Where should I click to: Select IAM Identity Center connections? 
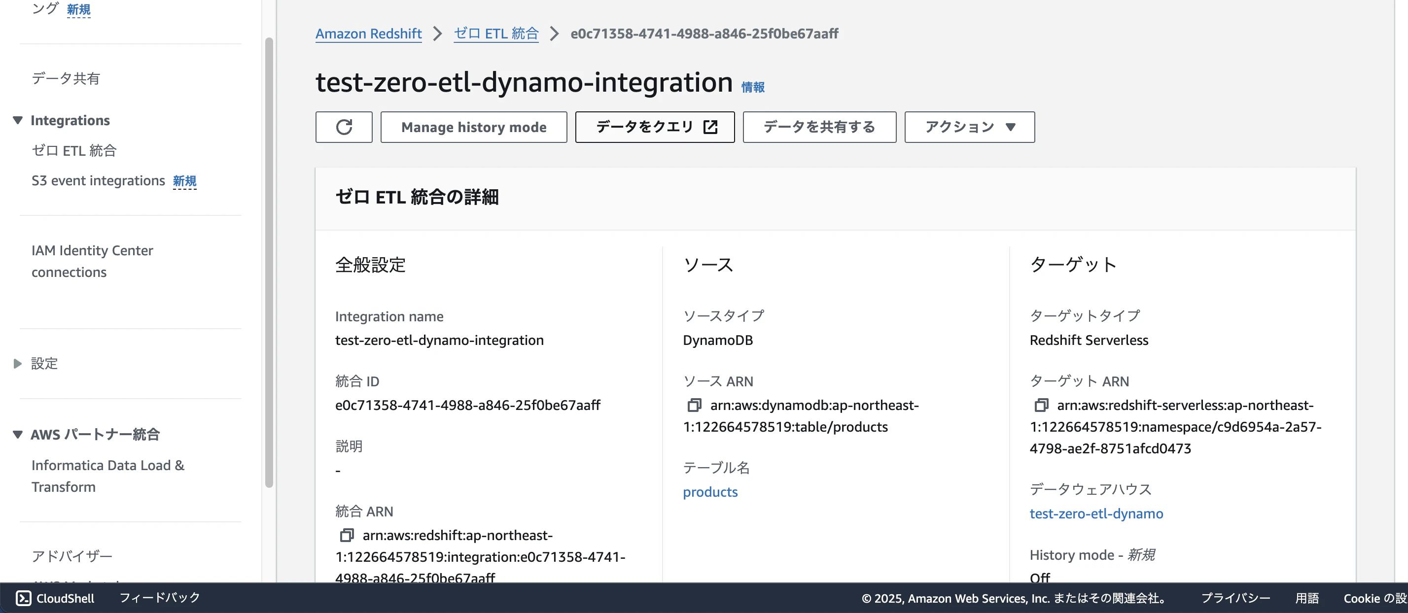[92, 261]
